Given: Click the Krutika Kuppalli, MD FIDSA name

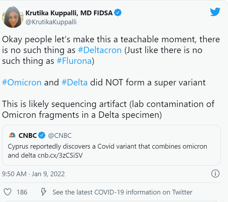Looking at the screenshot, I should [69, 13].
